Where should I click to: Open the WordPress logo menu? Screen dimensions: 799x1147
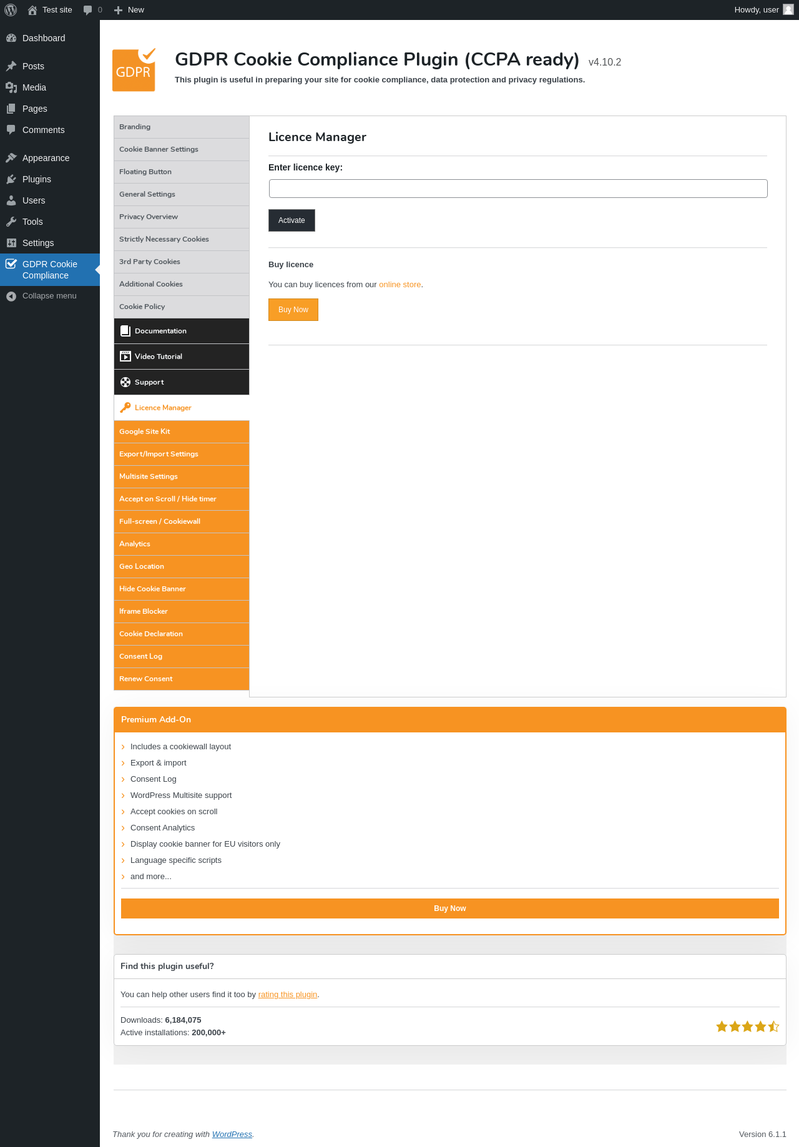click(11, 10)
